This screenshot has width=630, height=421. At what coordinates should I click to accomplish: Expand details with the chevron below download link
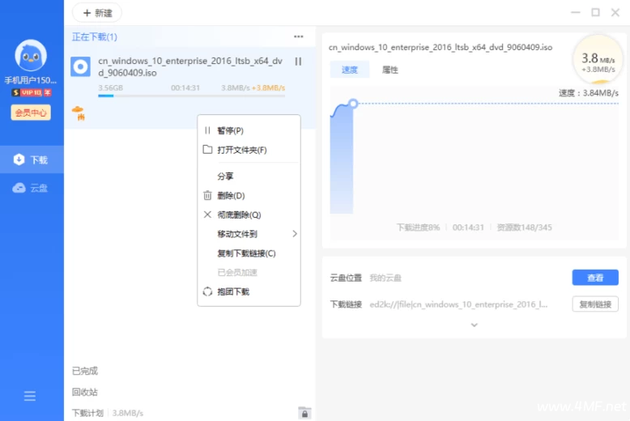click(x=474, y=325)
